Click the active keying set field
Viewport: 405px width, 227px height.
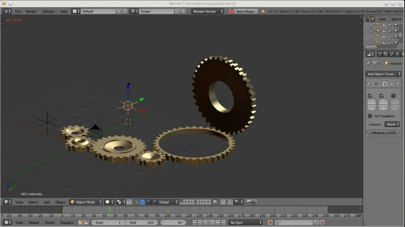tap(294, 223)
